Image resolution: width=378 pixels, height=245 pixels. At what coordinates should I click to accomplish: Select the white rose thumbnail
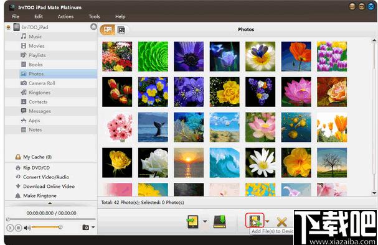[153, 163]
